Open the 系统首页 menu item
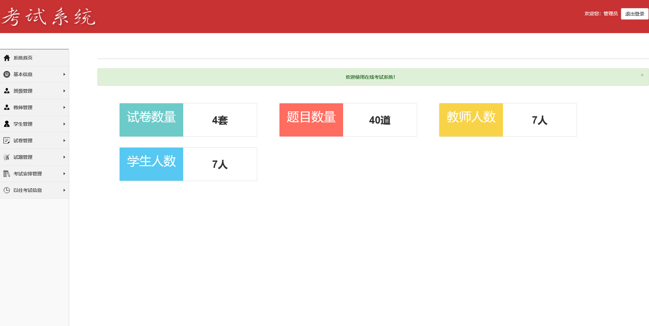 (x=23, y=58)
